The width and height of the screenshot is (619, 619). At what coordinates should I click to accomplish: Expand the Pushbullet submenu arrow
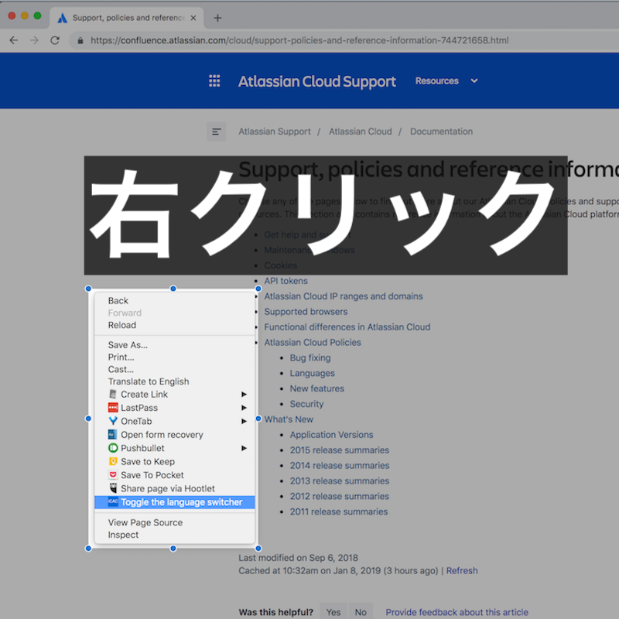244,448
